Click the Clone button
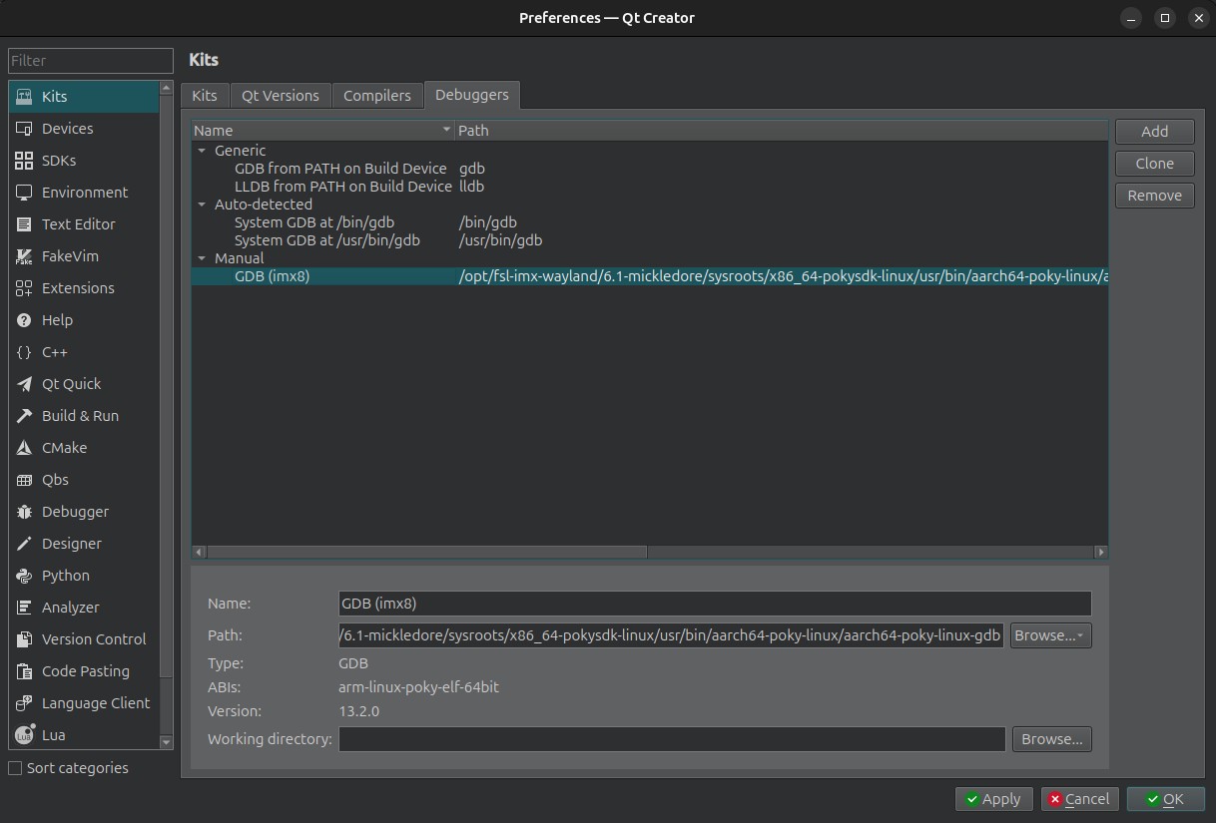Image resolution: width=1216 pixels, height=823 pixels. (1154, 164)
